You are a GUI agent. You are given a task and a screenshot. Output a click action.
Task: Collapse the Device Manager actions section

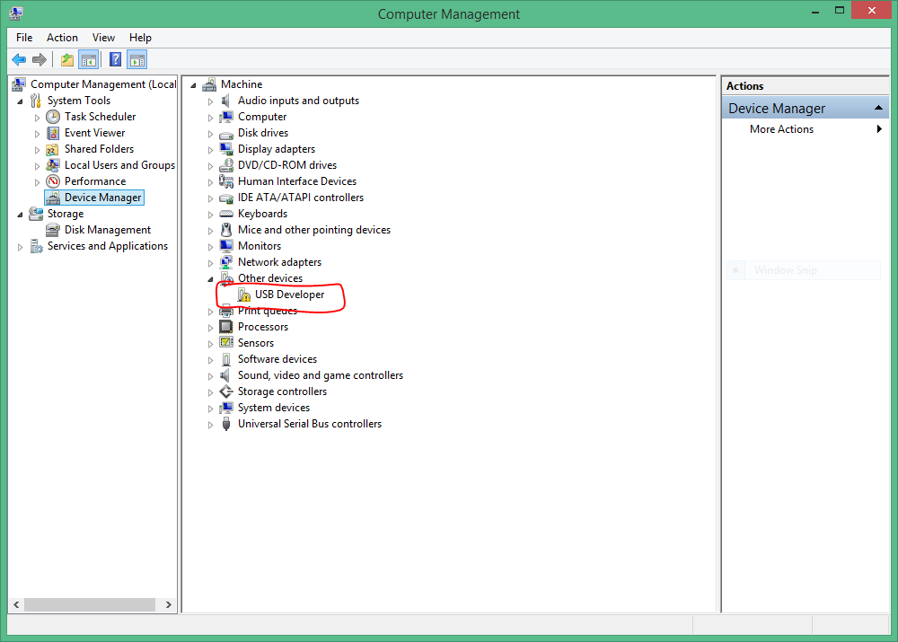(878, 109)
